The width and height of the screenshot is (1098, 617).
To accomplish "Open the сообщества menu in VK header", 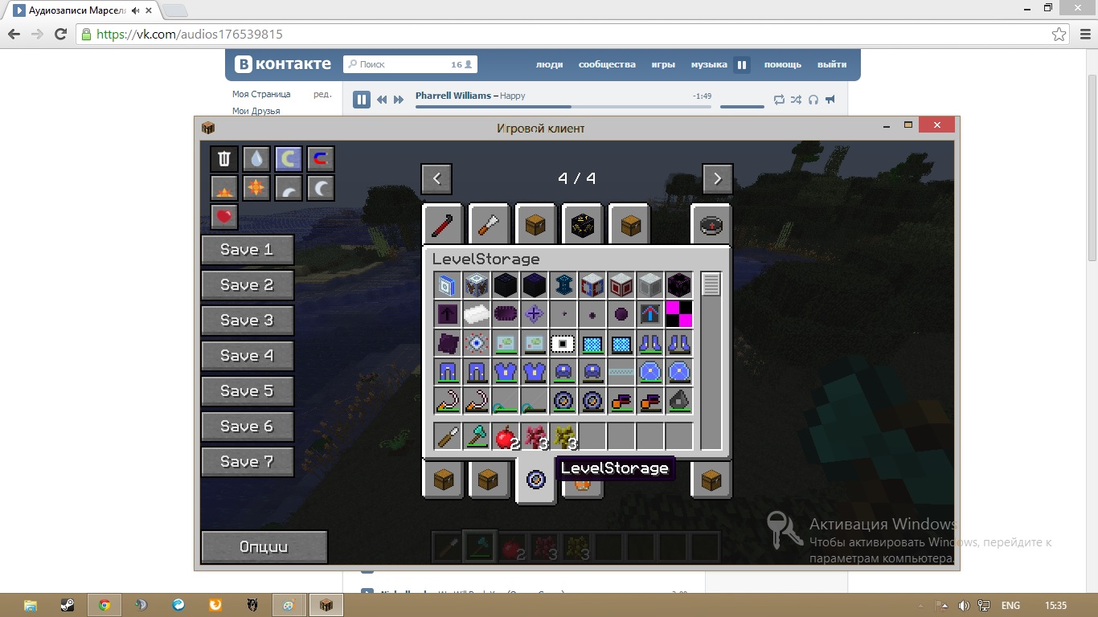I will click(607, 64).
